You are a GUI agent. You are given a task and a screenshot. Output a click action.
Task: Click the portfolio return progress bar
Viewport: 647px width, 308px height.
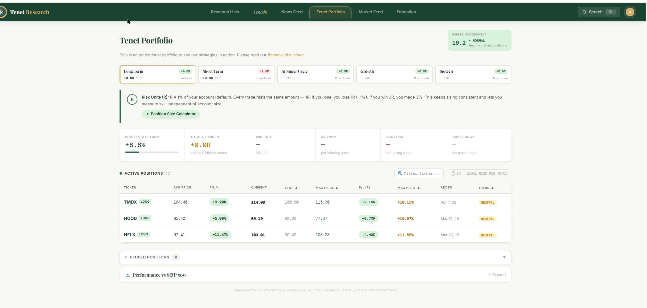152,152
